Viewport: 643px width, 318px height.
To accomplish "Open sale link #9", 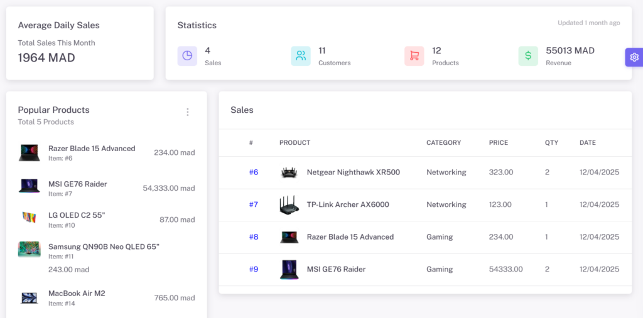I will [254, 269].
